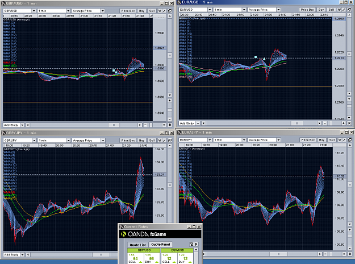This screenshot has width=355, height=264.
Task: Click the tools icon beside F in Current Rates
Action: coord(191,244)
